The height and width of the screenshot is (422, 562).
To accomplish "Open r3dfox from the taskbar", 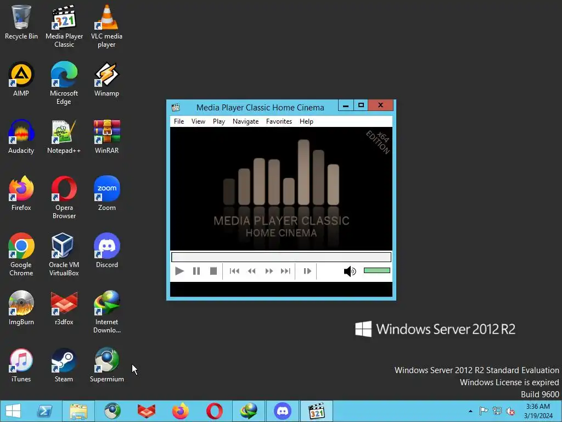I will pos(147,411).
